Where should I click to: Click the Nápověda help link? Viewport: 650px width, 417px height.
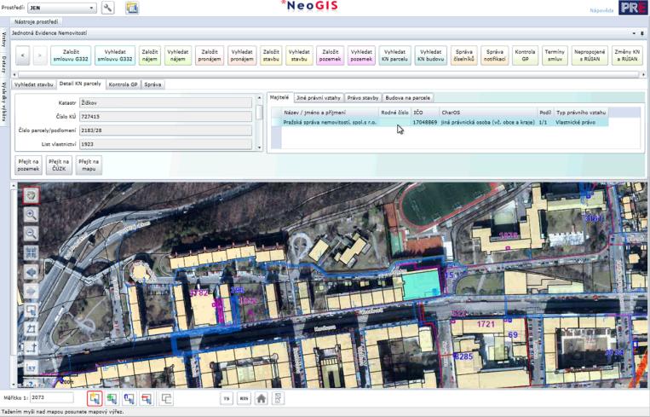click(x=601, y=10)
